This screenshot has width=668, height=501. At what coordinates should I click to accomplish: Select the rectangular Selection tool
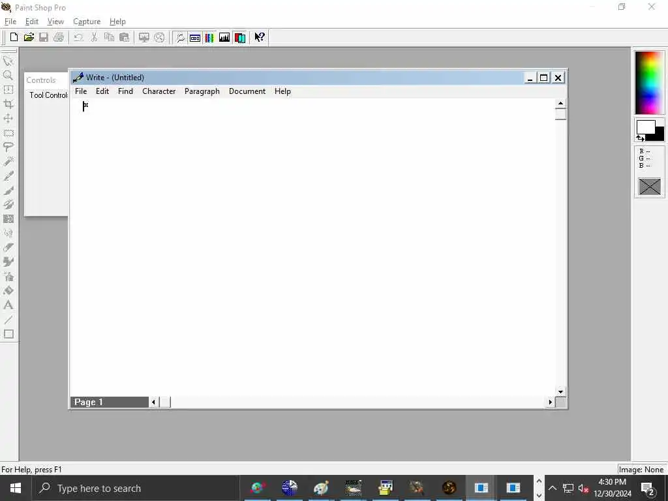coord(8,133)
